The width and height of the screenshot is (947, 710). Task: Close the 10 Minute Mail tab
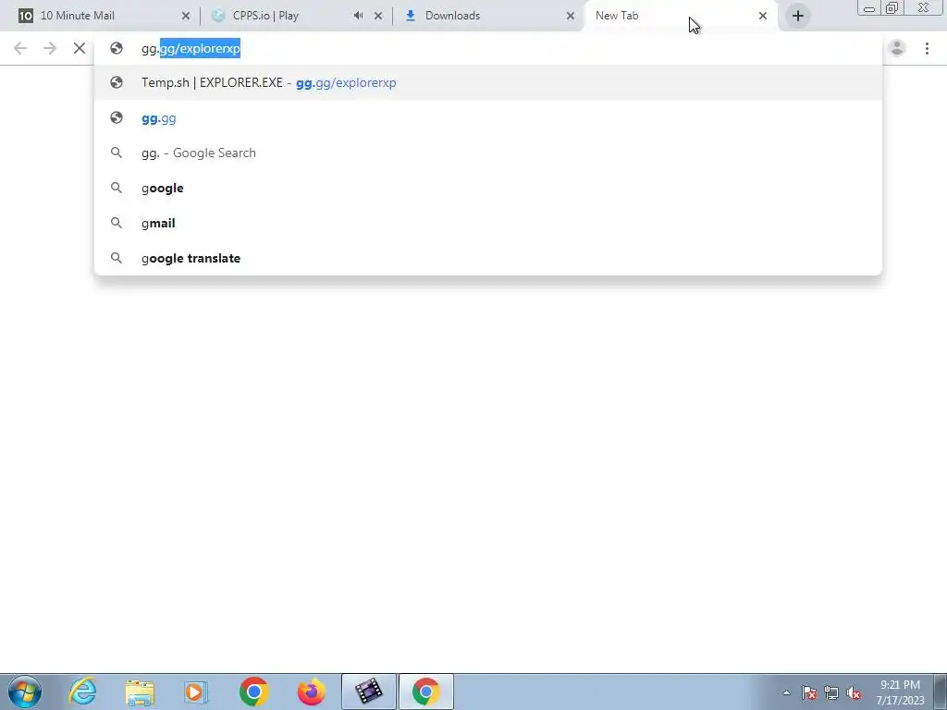(185, 16)
